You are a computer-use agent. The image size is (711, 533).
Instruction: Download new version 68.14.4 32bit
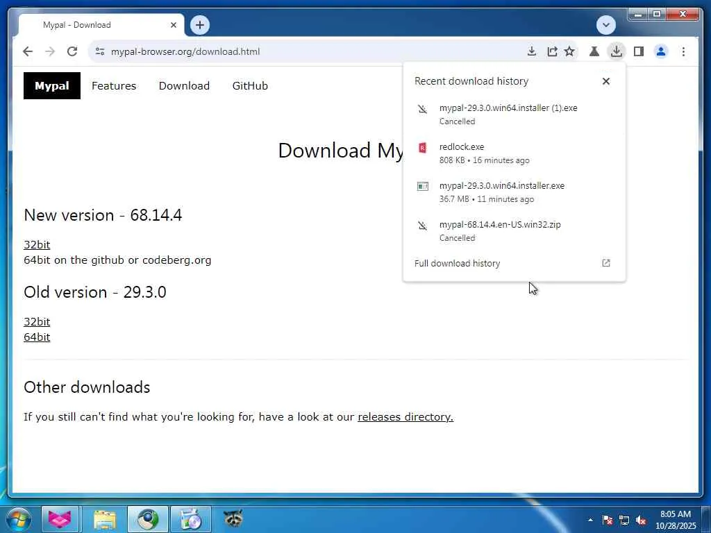click(x=37, y=245)
